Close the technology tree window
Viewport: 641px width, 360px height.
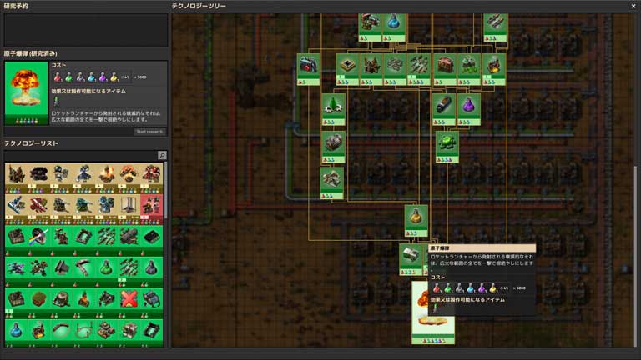coord(633,6)
